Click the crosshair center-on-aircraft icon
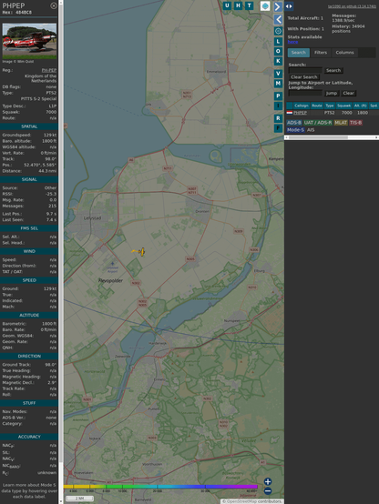The image size is (379, 504). click(x=278, y=31)
